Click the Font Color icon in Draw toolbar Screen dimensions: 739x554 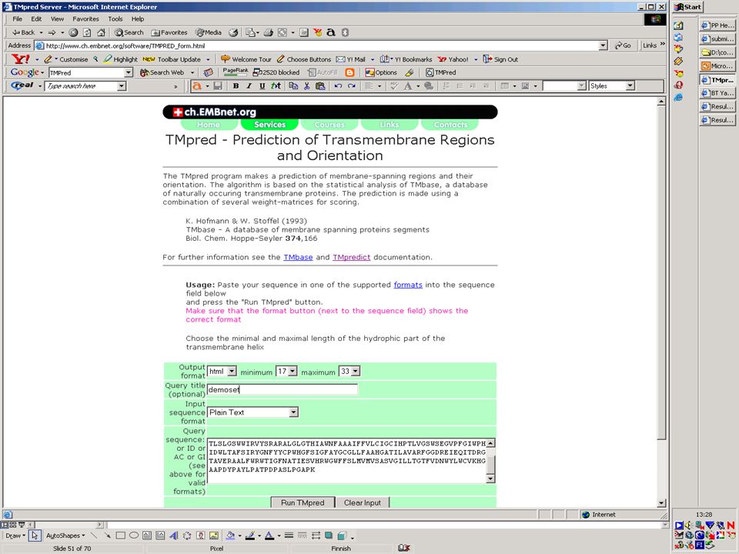pyautogui.click(x=269, y=536)
